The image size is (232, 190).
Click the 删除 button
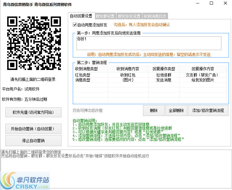click(x=154, y=111)
